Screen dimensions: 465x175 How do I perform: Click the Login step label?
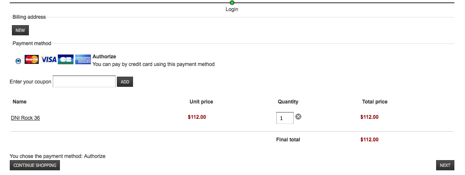tap(232, 9)
